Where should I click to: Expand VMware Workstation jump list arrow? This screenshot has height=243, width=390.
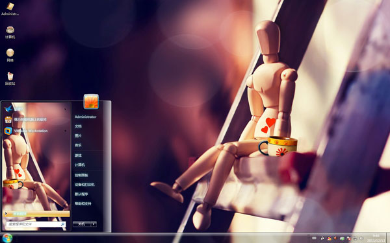(66, 131)
